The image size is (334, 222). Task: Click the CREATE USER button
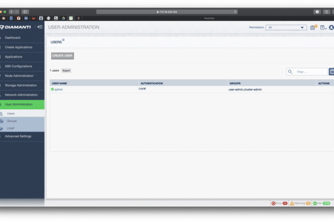pos(62,56)
